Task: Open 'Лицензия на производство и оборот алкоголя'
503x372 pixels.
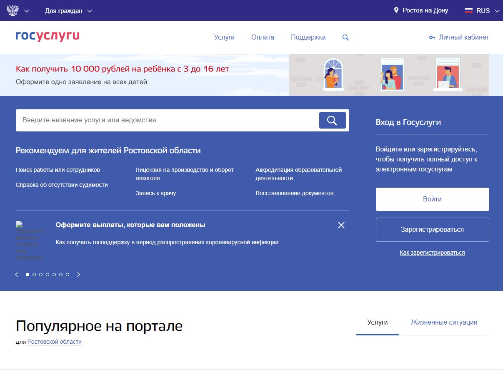Action: click(185, 174)
